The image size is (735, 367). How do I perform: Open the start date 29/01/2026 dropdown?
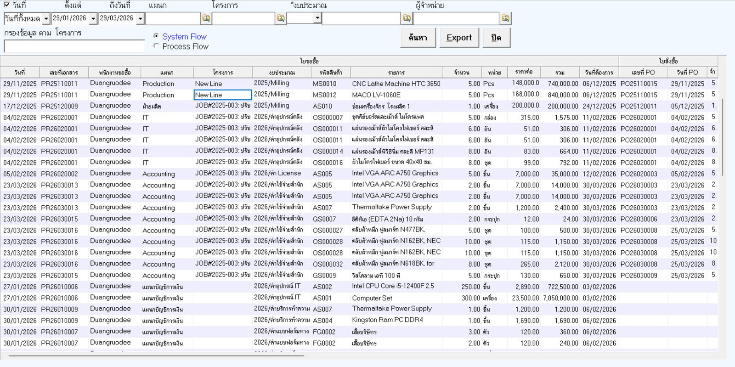click(93, 19)
